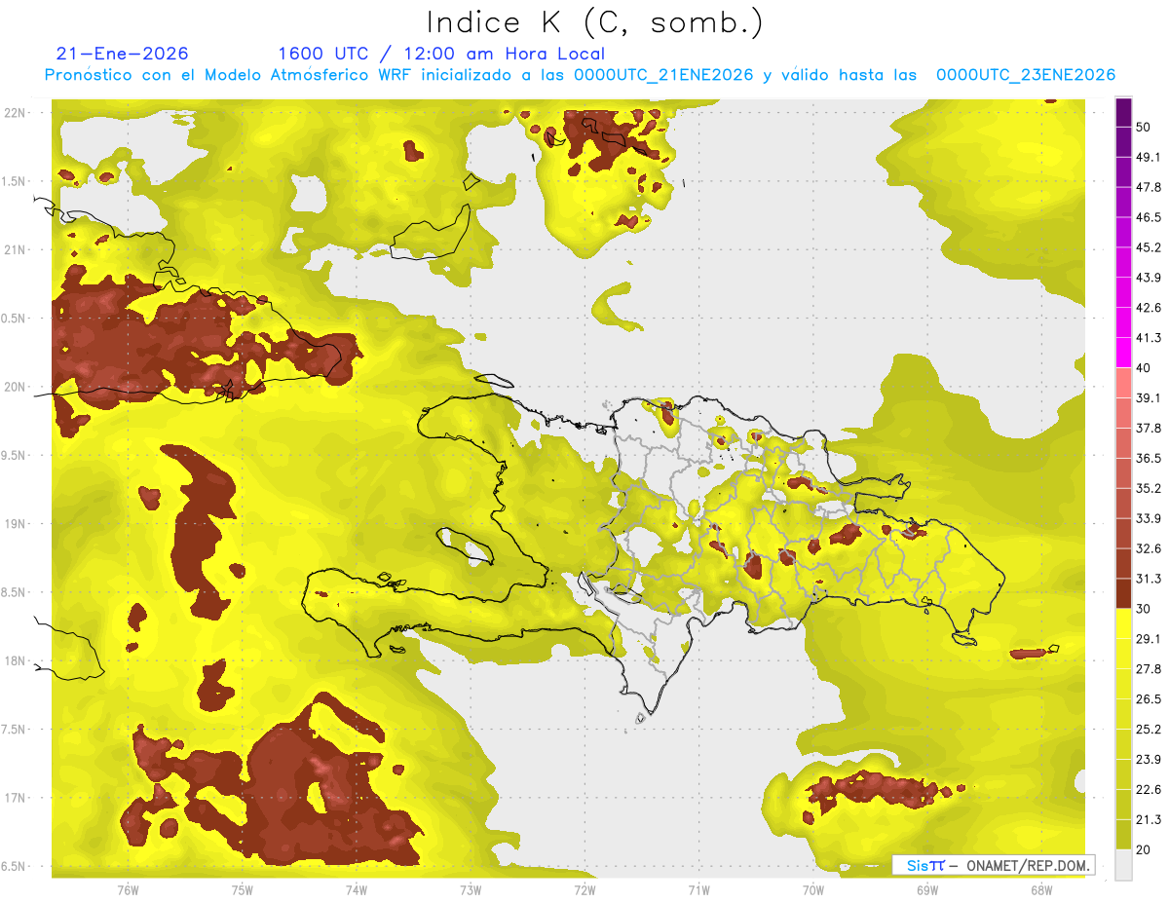The height and width of the screenshot is (903, 1169).
Task: Click the colorbar value "37.8"
Action: (x=1150, y=428)
